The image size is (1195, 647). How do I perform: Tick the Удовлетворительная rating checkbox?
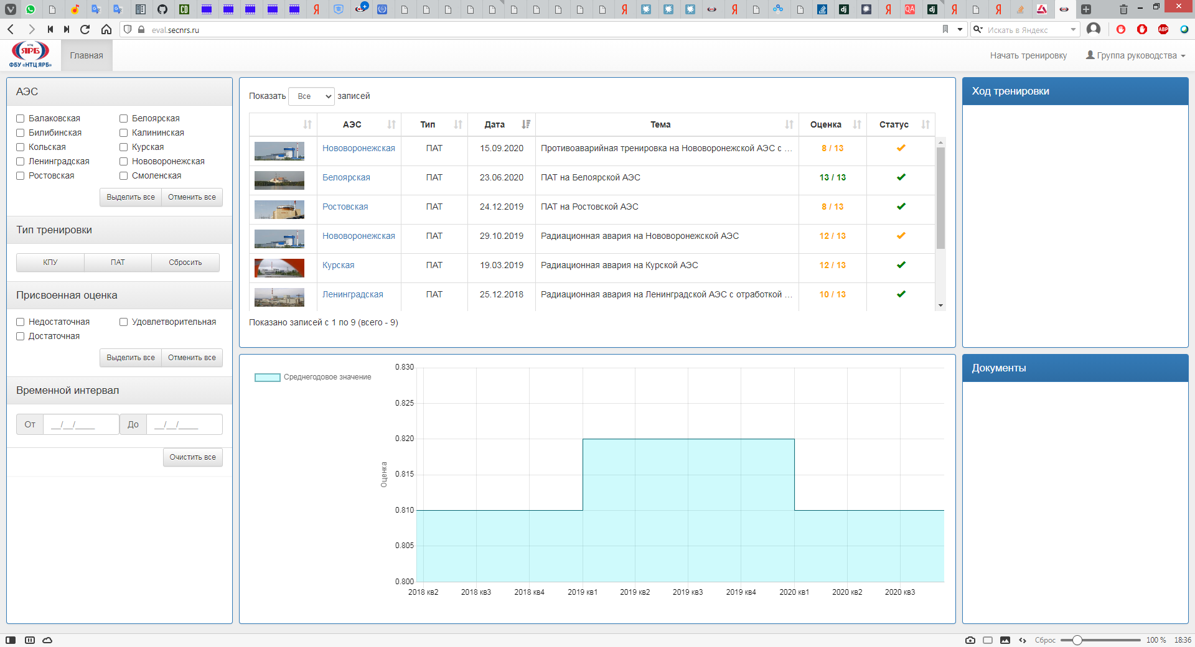(124, 322)
